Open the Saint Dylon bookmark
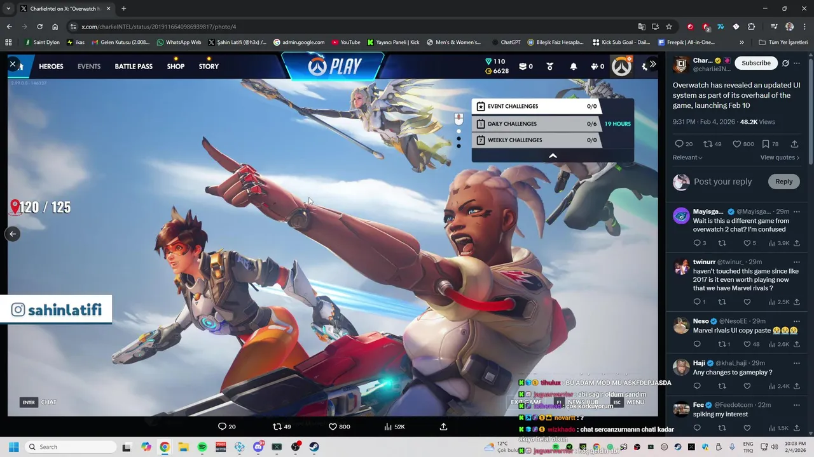The height and width of the screenshot is (457, 814). [x=42, y=43]
